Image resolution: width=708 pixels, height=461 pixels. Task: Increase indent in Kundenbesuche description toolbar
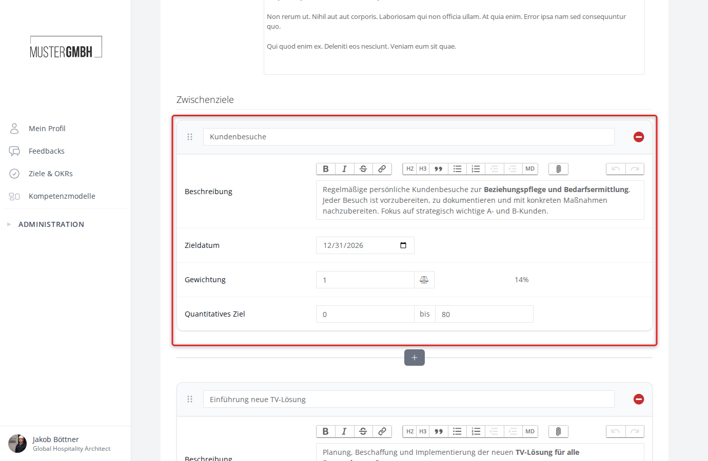point(513,169)
